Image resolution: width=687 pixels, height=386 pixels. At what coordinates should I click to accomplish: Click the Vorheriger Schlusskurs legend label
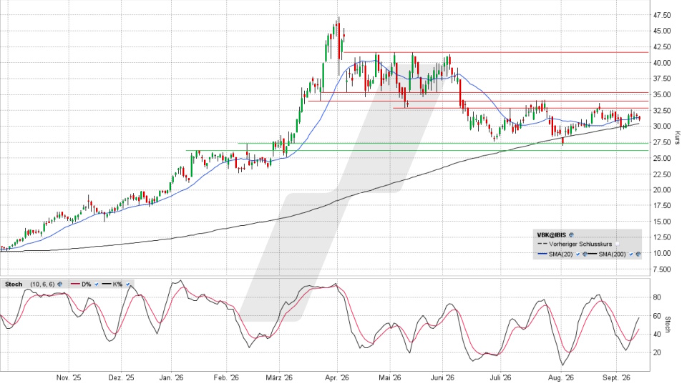[580, 244]
